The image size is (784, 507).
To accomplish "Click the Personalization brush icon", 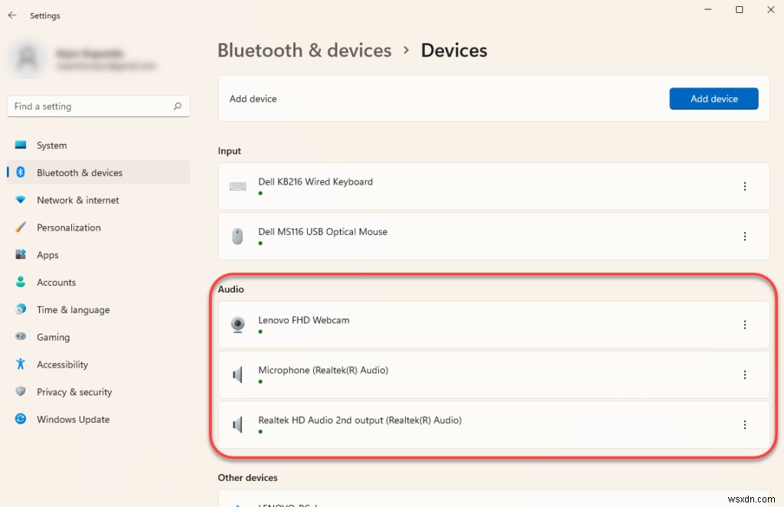I will pyautogui.click(x=21, y=227).
